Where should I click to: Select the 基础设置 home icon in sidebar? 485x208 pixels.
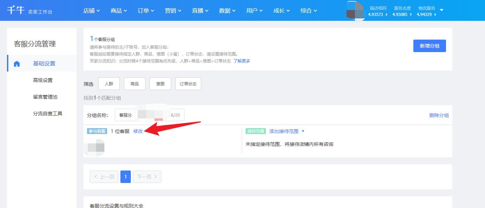17,63
